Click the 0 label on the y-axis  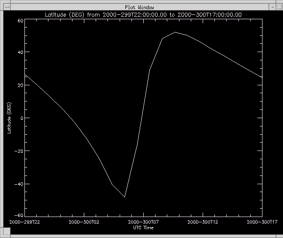click(21, 118)
